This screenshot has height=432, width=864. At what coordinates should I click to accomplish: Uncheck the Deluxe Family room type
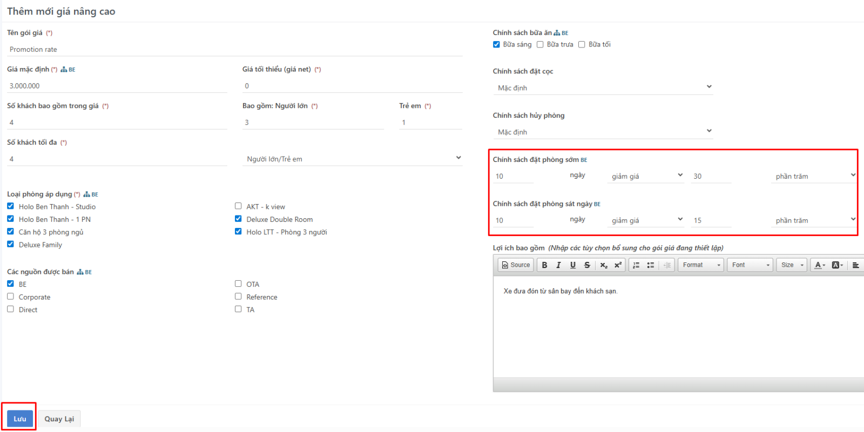pyautogui.click(x=10, y=244)
